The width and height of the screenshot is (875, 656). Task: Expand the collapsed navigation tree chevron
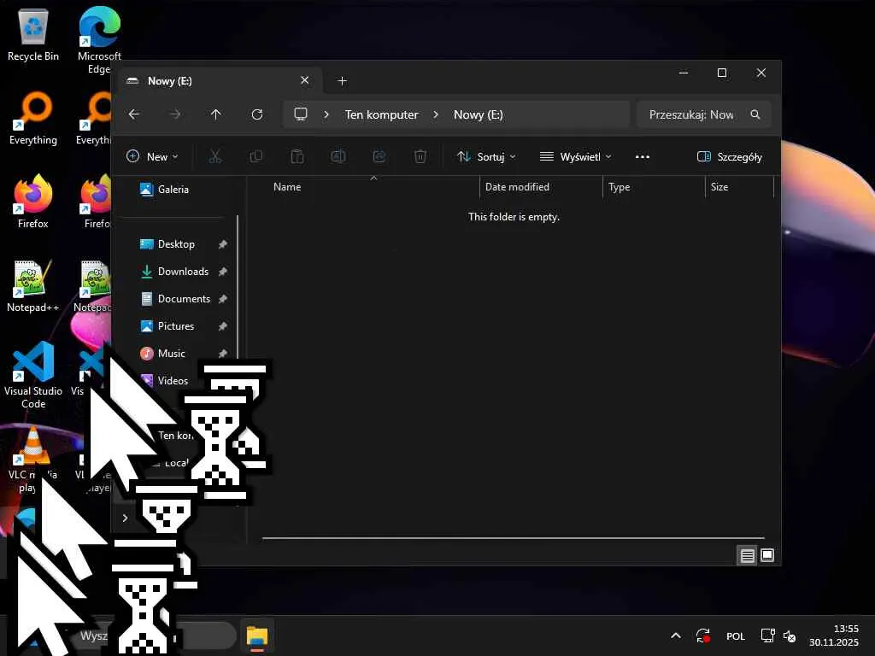[125, 518]
